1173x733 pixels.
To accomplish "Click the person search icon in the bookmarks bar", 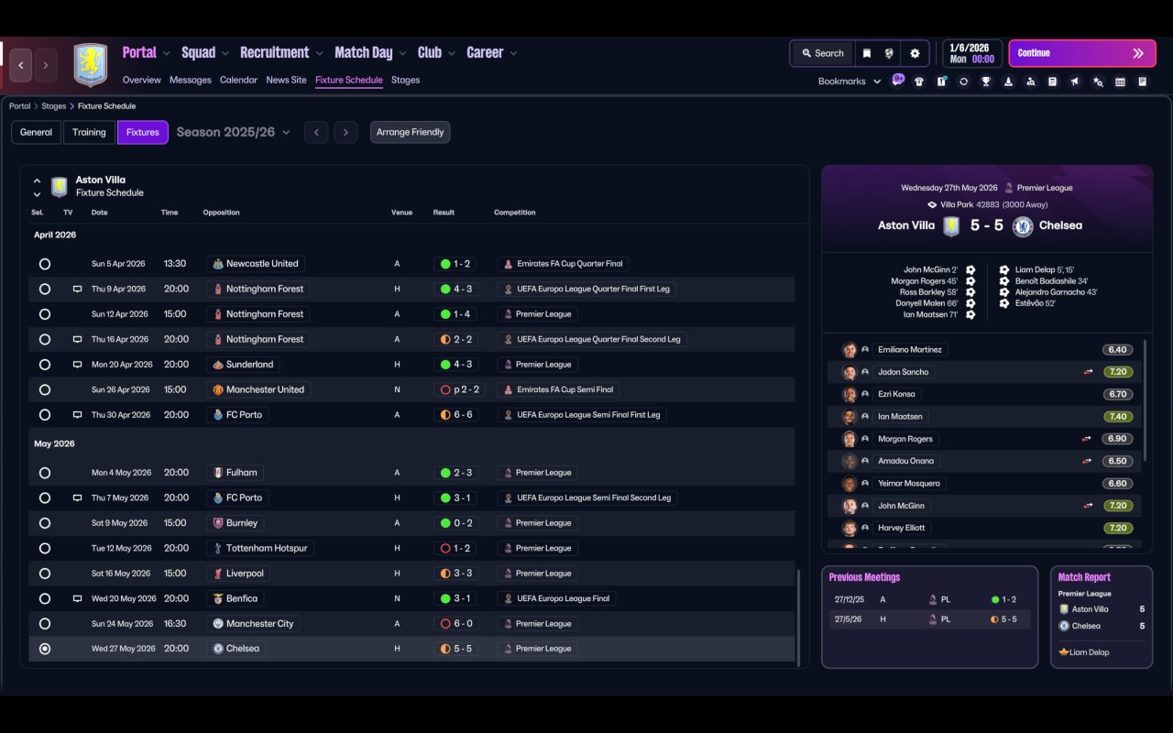I will click(x=1031, y=82).
